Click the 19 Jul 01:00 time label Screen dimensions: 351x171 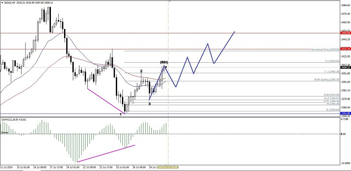(73, 167)
